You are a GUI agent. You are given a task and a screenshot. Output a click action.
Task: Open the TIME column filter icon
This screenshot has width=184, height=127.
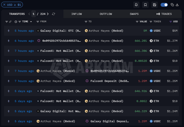[19, 22]
